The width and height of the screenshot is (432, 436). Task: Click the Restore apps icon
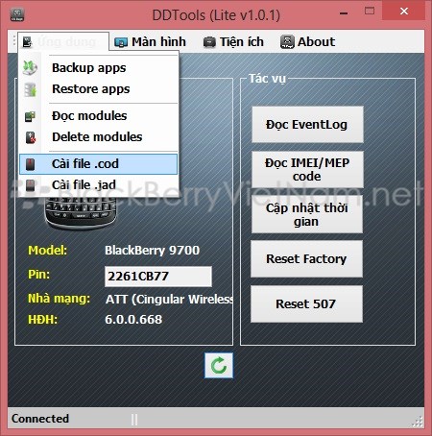point(31,89)
